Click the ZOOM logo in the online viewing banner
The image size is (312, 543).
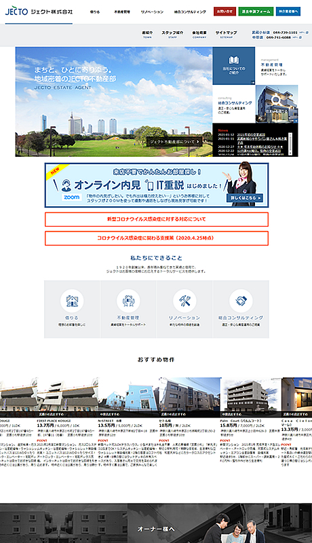coord(72,198)
